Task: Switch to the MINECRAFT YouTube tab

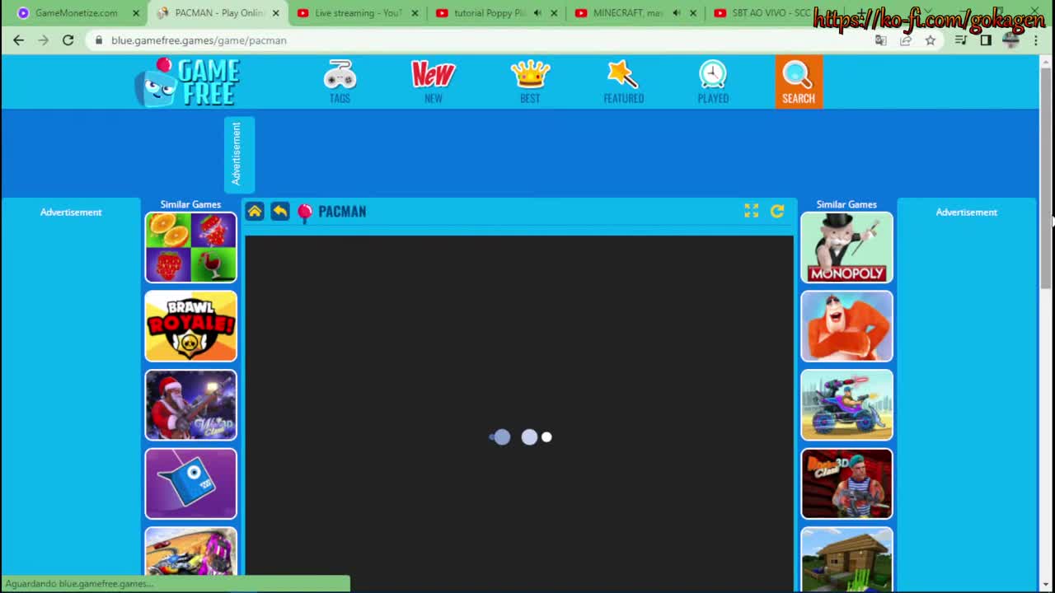Action: tap(628, 13)
